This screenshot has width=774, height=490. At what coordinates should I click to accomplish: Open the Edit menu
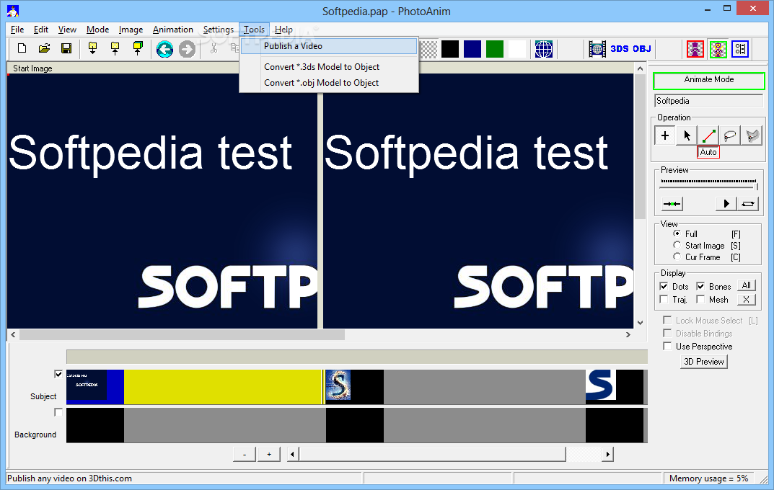coord(41,30)
